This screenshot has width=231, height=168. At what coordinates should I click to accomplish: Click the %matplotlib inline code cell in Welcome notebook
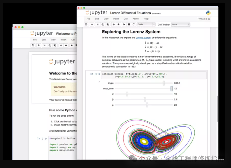pyautogui.click(x=63, y=148)
